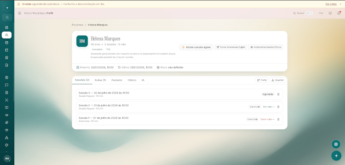
Task: Click Enviar Anamnese Digital button
Action: pyautogui.click(x=230, y=47)
